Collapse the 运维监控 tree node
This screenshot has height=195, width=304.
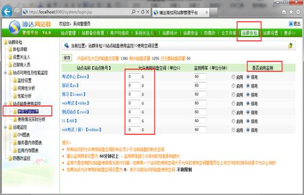(x=5, y=128)
